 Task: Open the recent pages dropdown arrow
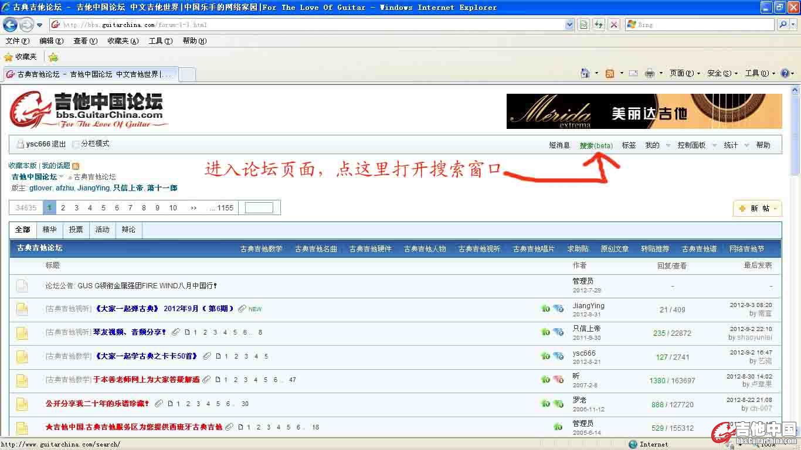point(40,25)
